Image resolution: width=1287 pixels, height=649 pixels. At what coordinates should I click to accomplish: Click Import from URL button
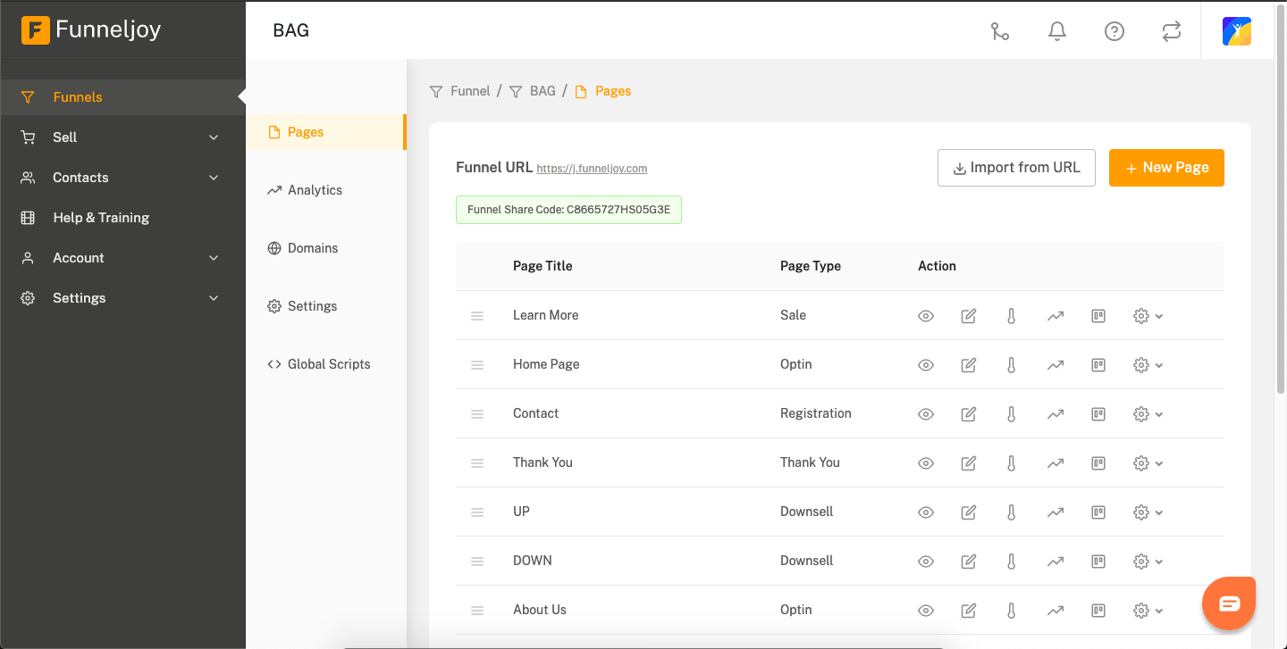click(x=1016, y=168)
